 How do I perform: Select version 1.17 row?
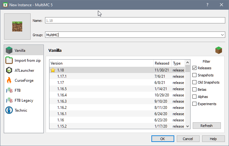pos(117,83)
